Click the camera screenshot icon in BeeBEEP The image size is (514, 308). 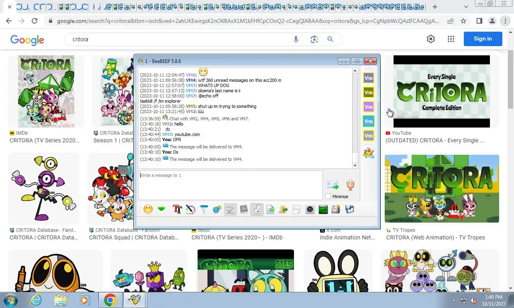pyautogui.click(x=310, y=209)
